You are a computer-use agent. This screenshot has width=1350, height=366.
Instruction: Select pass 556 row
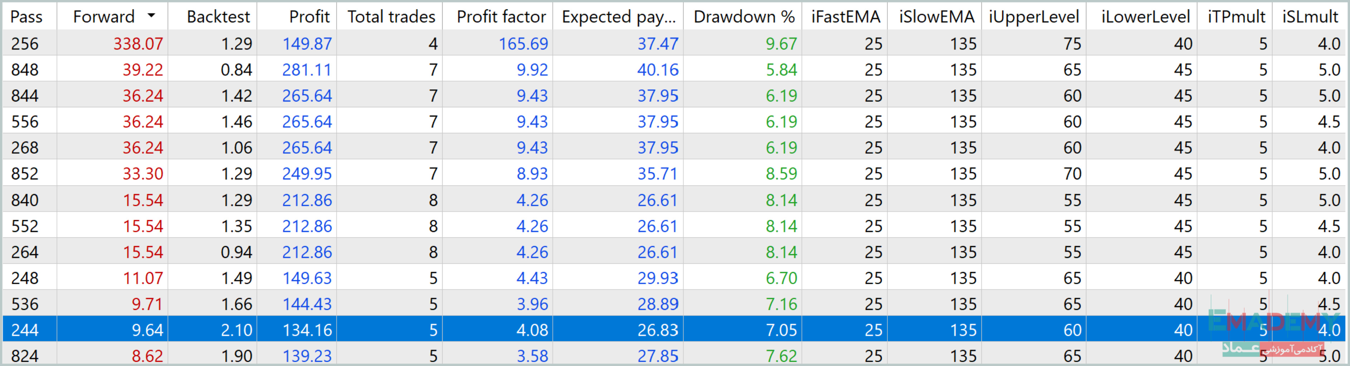[674, 121]
